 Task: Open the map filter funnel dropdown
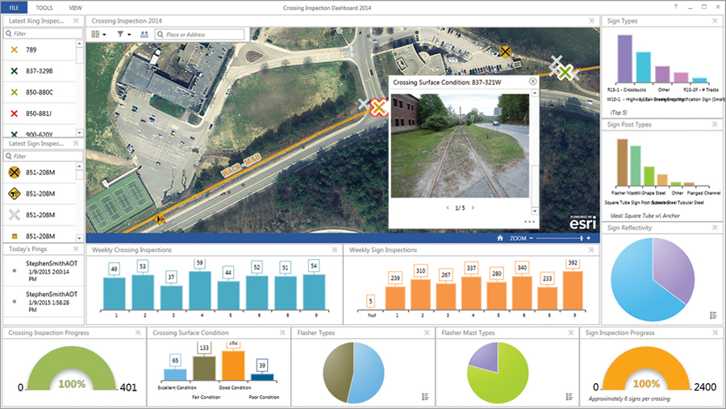pyautogui.click(x=123, y=34)
